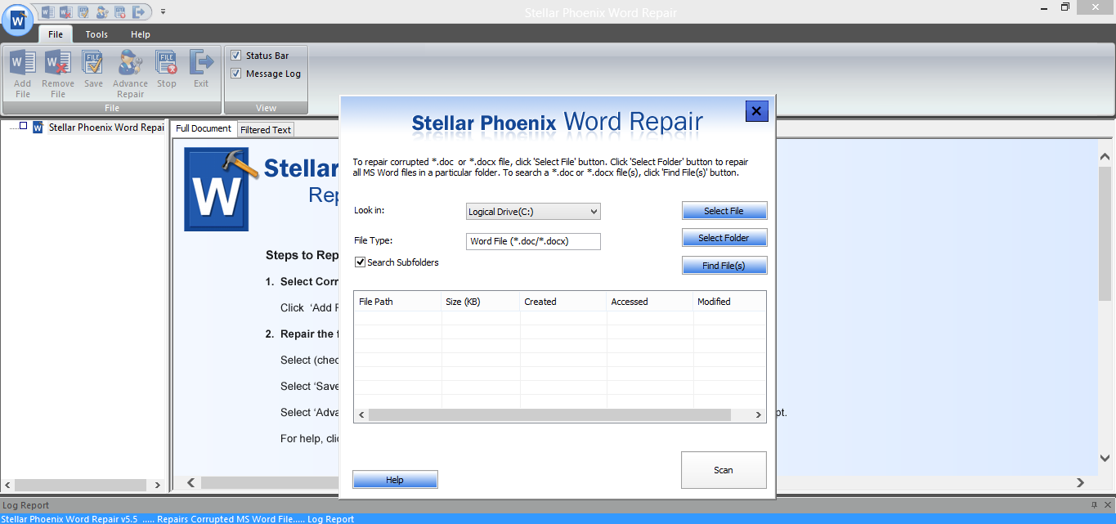This screenshot has width=1116, height=524.
Task: Click the 'Log Report' panel title
Action: tap(25, 505)
